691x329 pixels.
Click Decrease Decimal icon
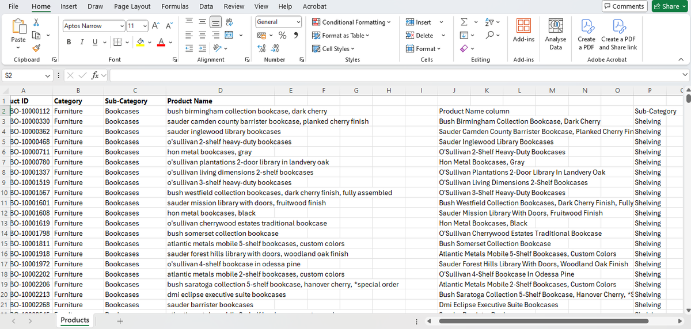click(x=275, y=49)
